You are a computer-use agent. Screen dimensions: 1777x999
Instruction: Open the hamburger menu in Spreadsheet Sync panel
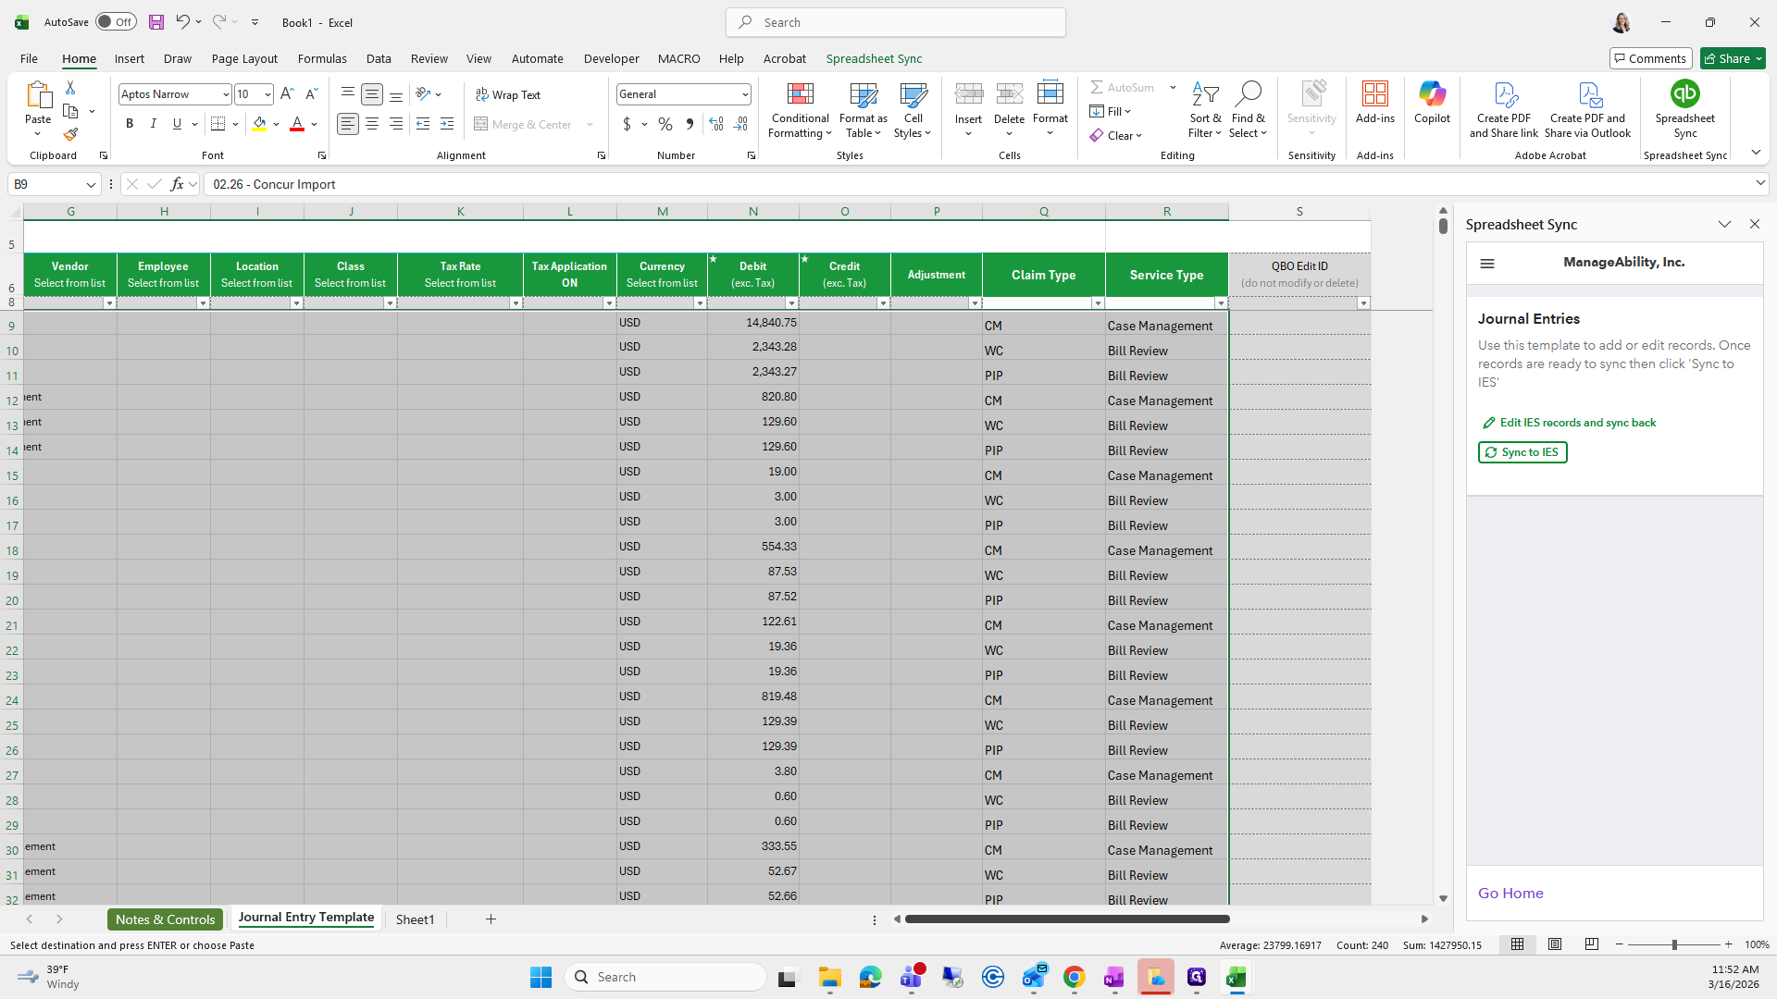(1487, 264)
